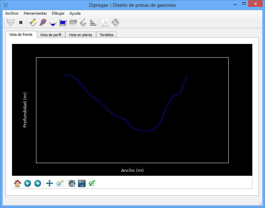Reset plot view with the home icon
Image resolution: width=265 pixels, height=208 pixels.
[x=18, y=184]
